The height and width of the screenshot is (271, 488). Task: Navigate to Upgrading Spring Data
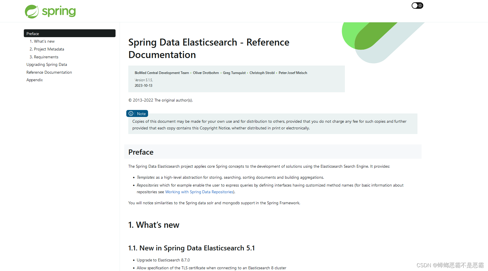tap(47, 64)
